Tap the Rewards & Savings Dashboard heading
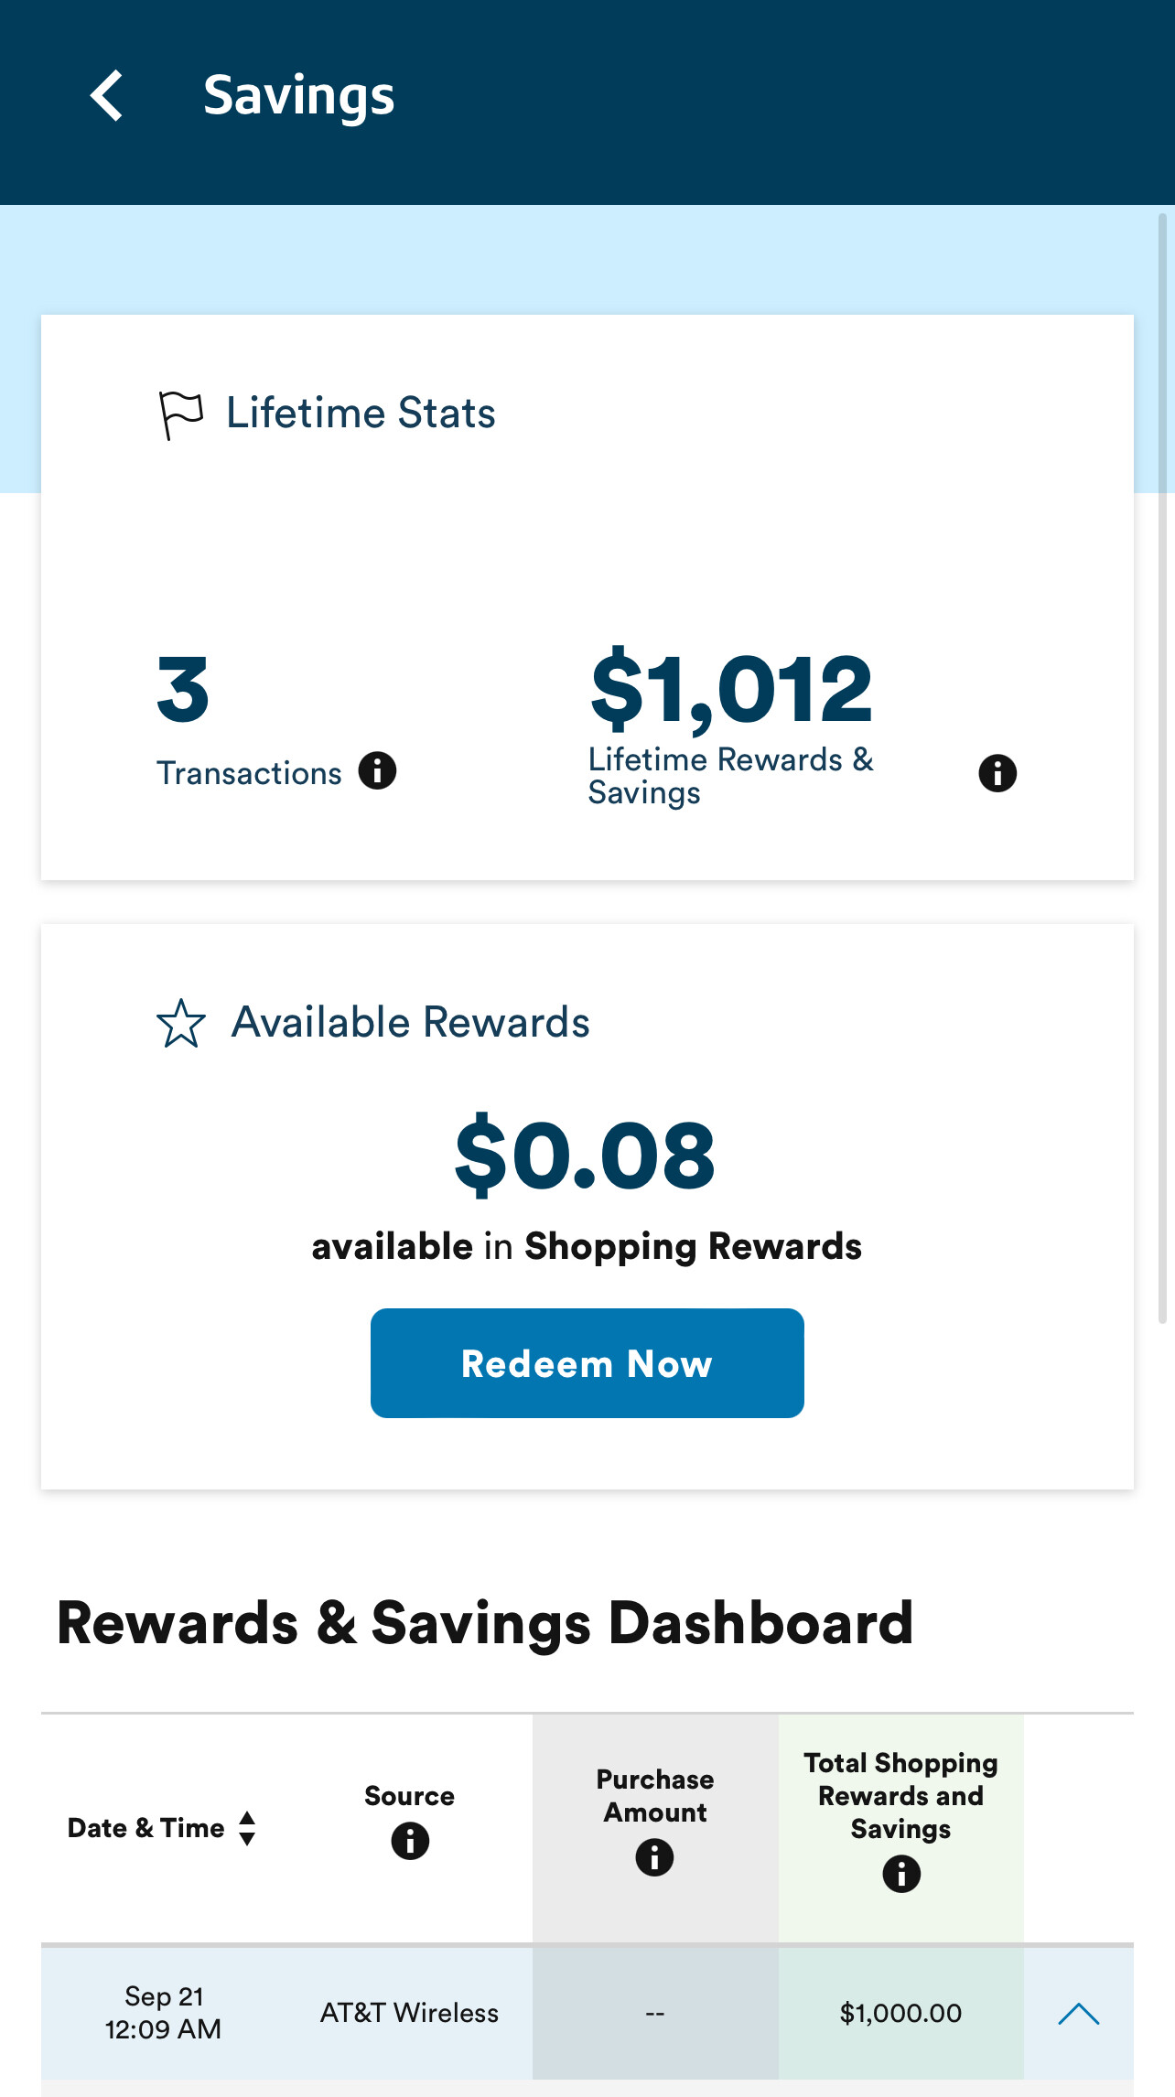The width and height of the screenshot is (1175, 2097). (485, 1623)
